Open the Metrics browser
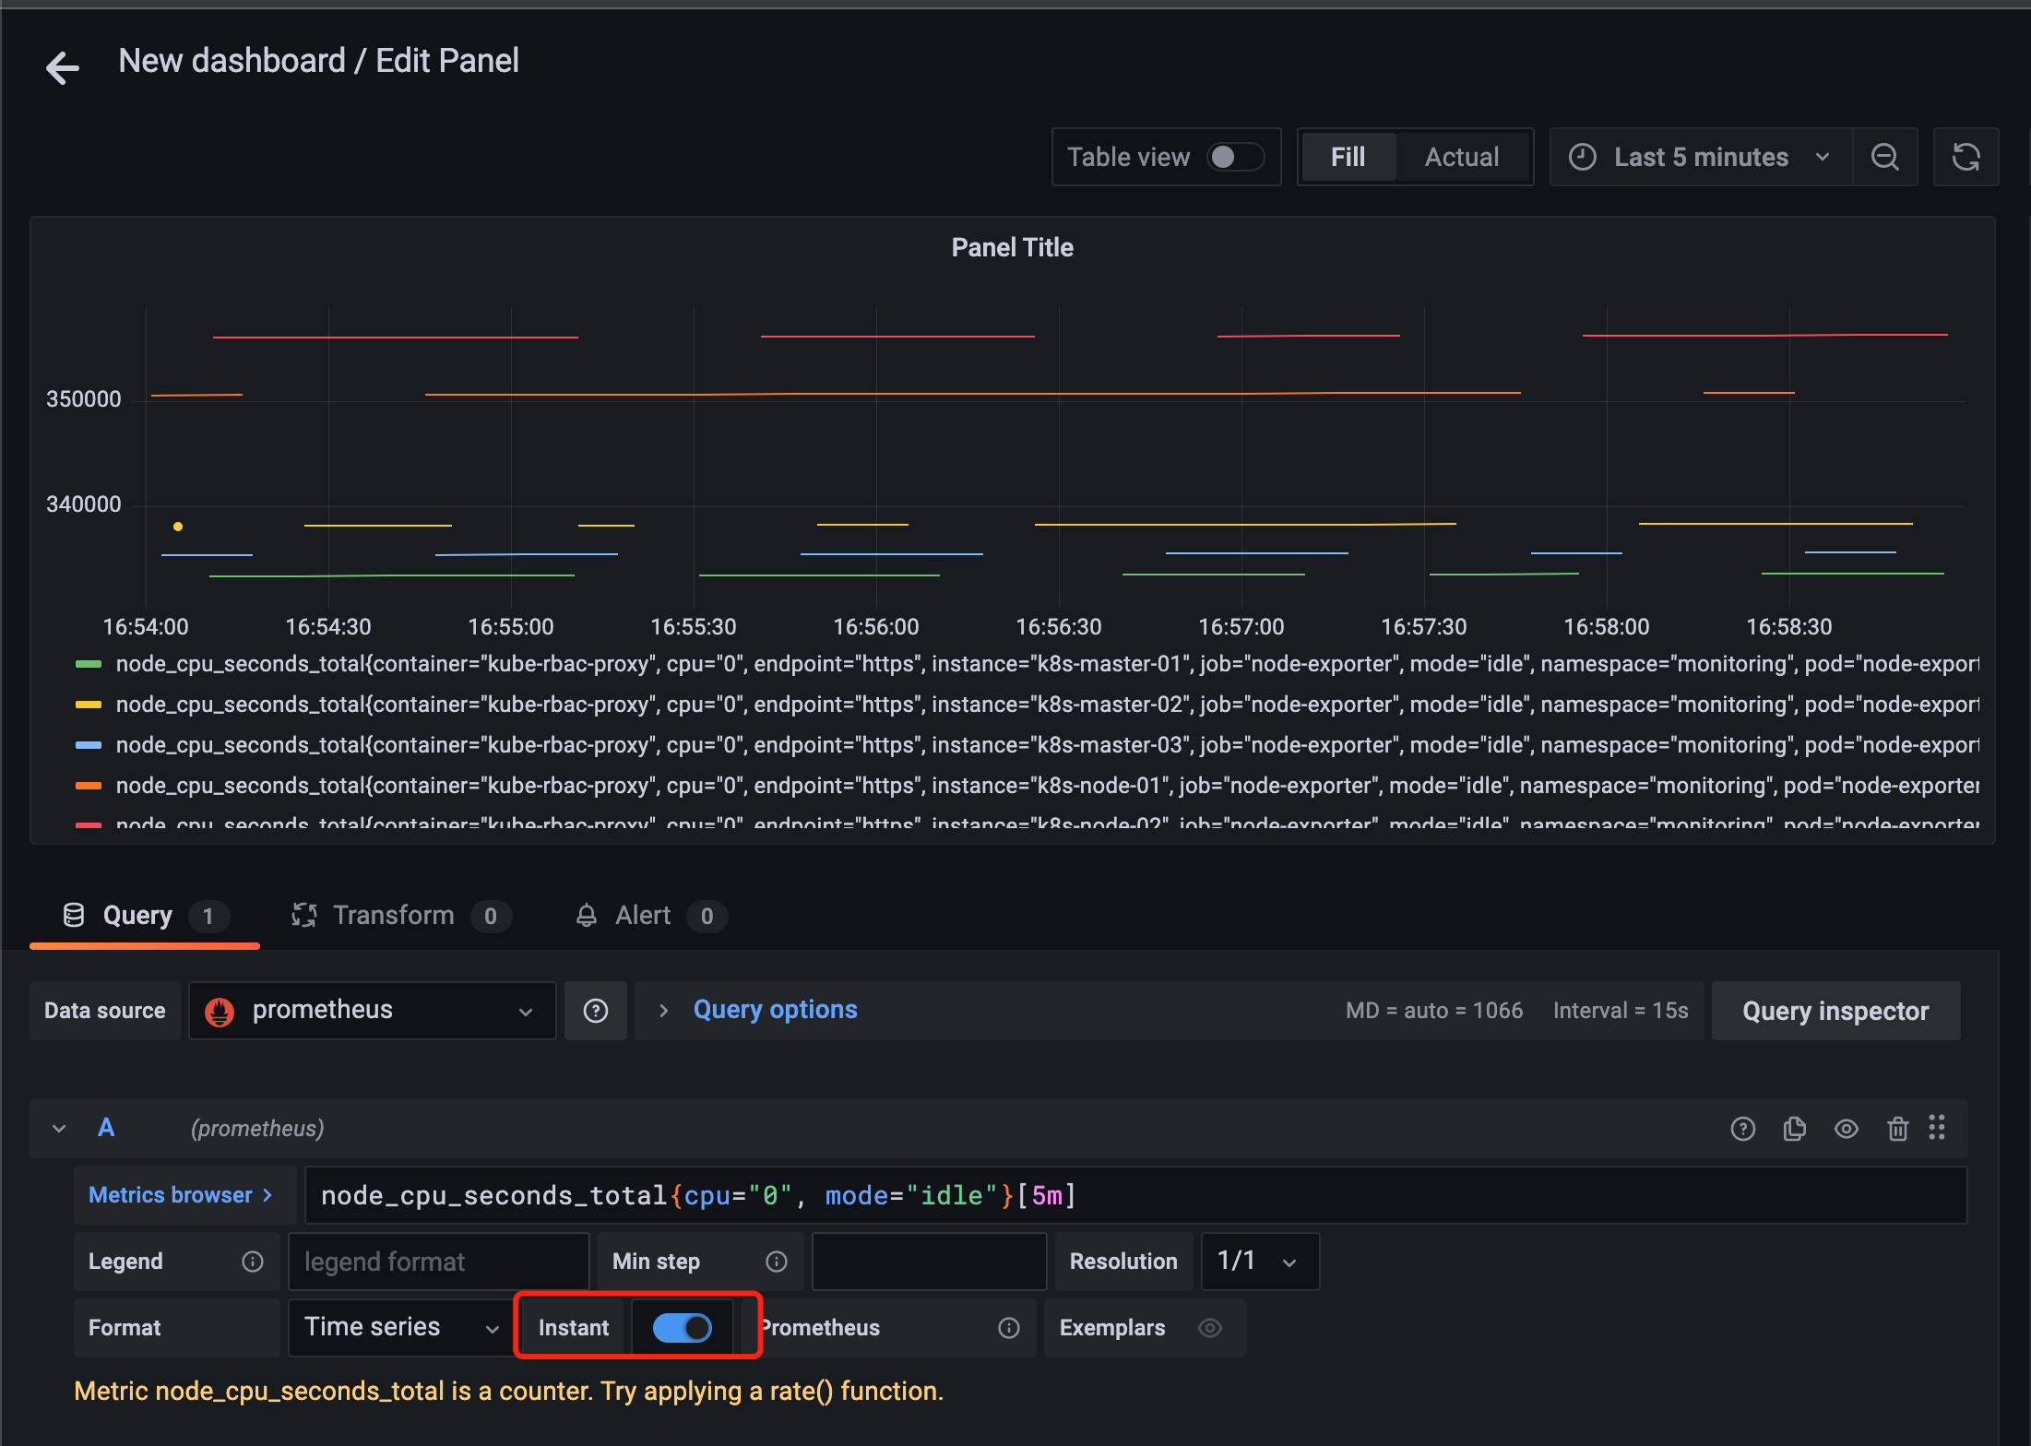The width and height of the screenshot is (2031, 1446). click(184, 1195)
